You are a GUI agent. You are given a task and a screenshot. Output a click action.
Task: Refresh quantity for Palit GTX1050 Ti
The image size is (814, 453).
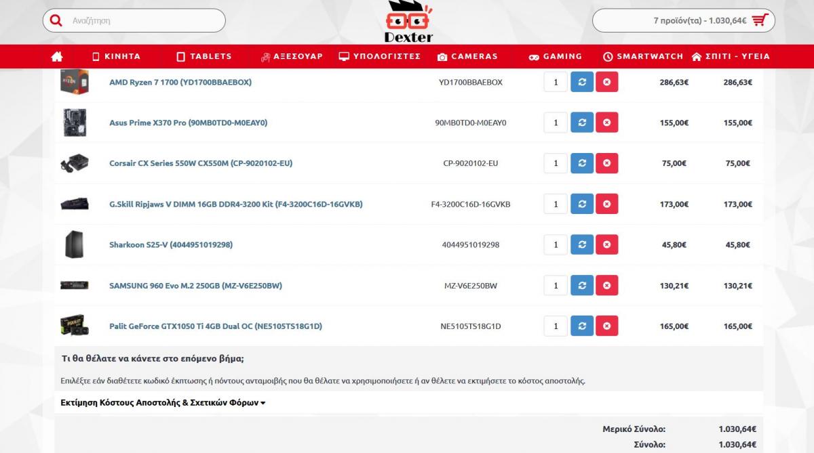tap(581, 326)
